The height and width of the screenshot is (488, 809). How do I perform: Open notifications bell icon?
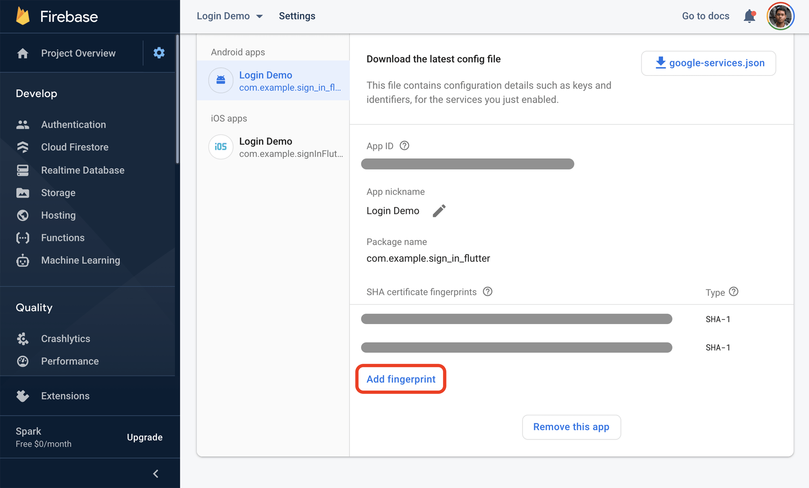point(749,16)
